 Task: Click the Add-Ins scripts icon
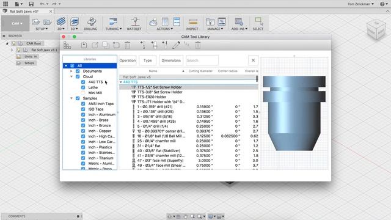[239, 22]
